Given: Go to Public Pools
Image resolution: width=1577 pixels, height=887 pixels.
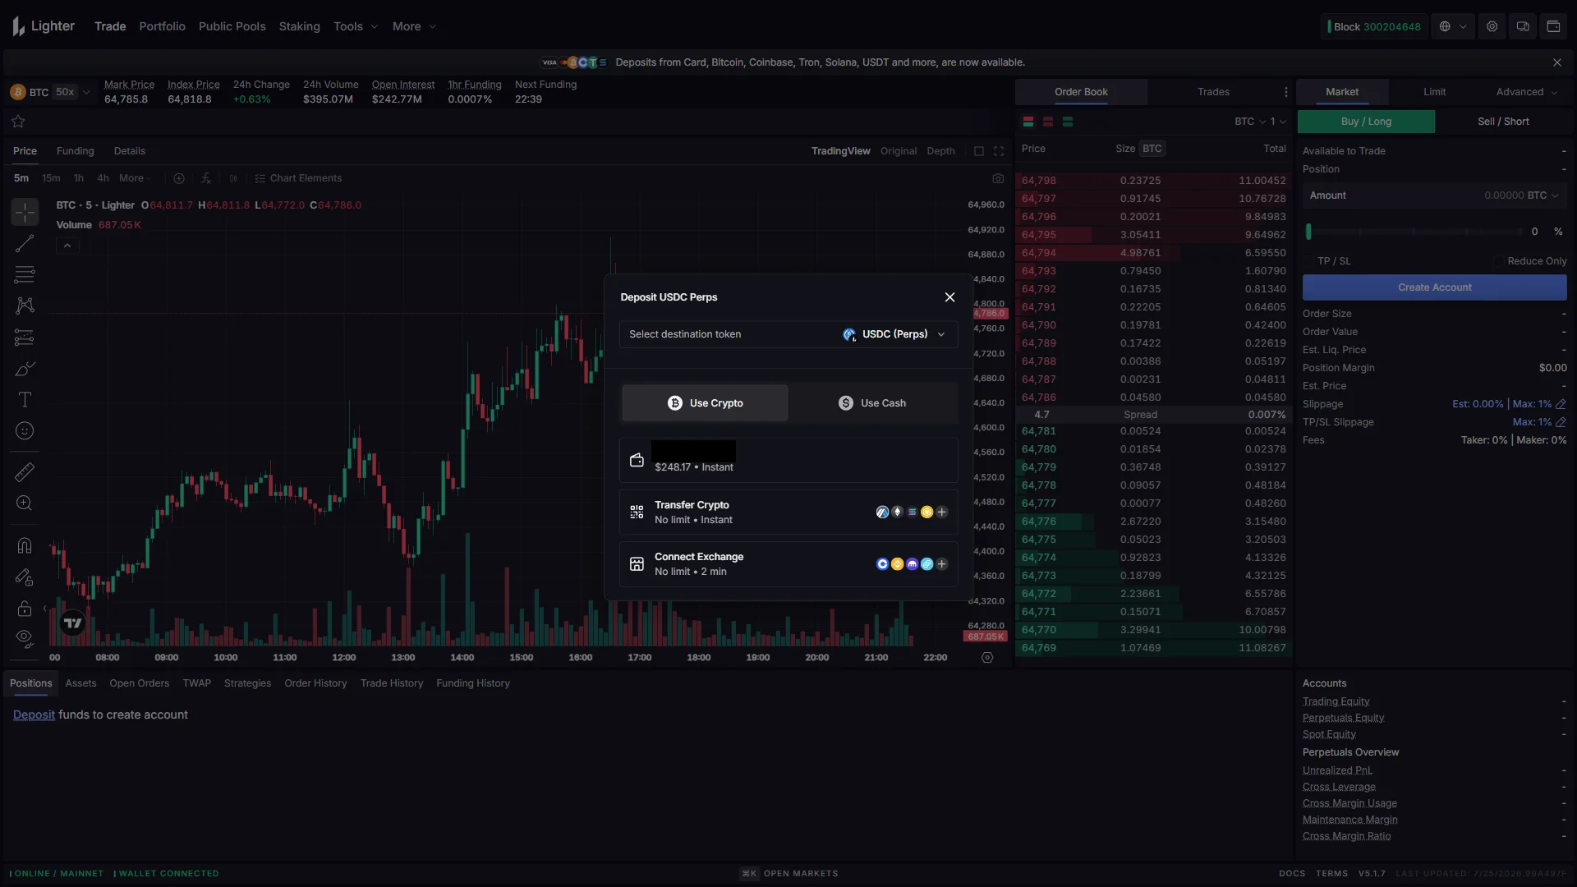Looking at the screenshot, I should (x=232, y=26).
